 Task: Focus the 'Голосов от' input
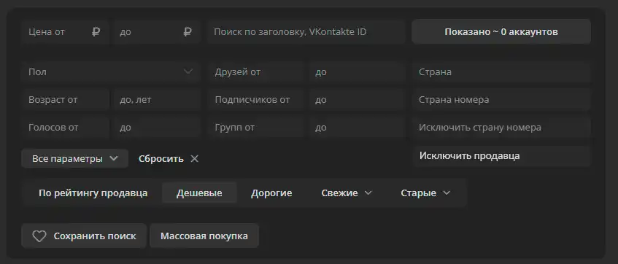click(x=65, y=128)
